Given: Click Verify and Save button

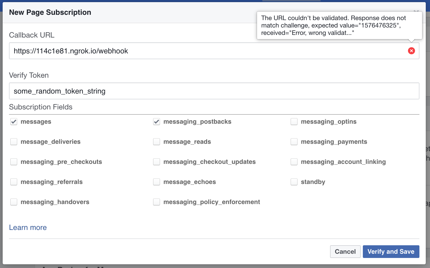Looking at the screenshot, I should tap(391, 252).
